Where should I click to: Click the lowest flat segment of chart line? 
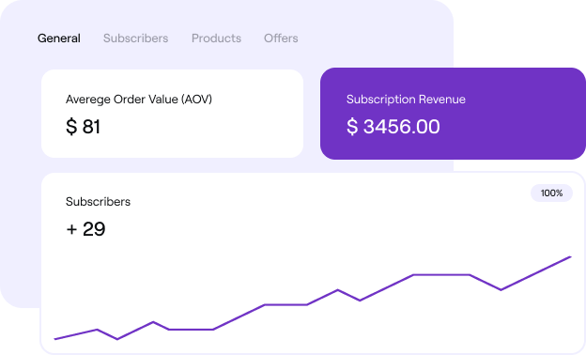click(x=191, y=330)
